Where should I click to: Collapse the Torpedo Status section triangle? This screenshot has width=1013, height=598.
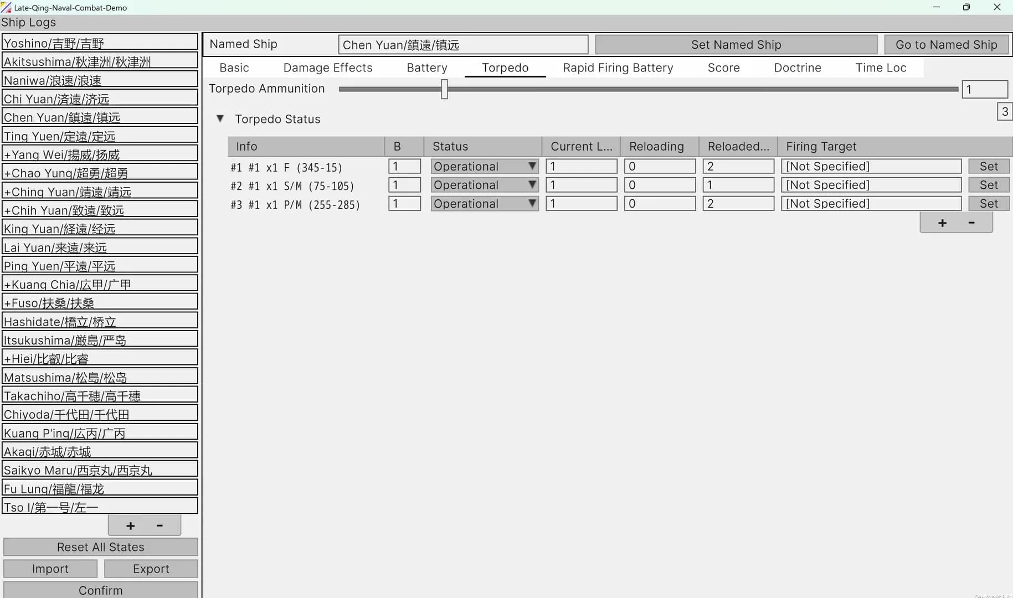point(220,118)
